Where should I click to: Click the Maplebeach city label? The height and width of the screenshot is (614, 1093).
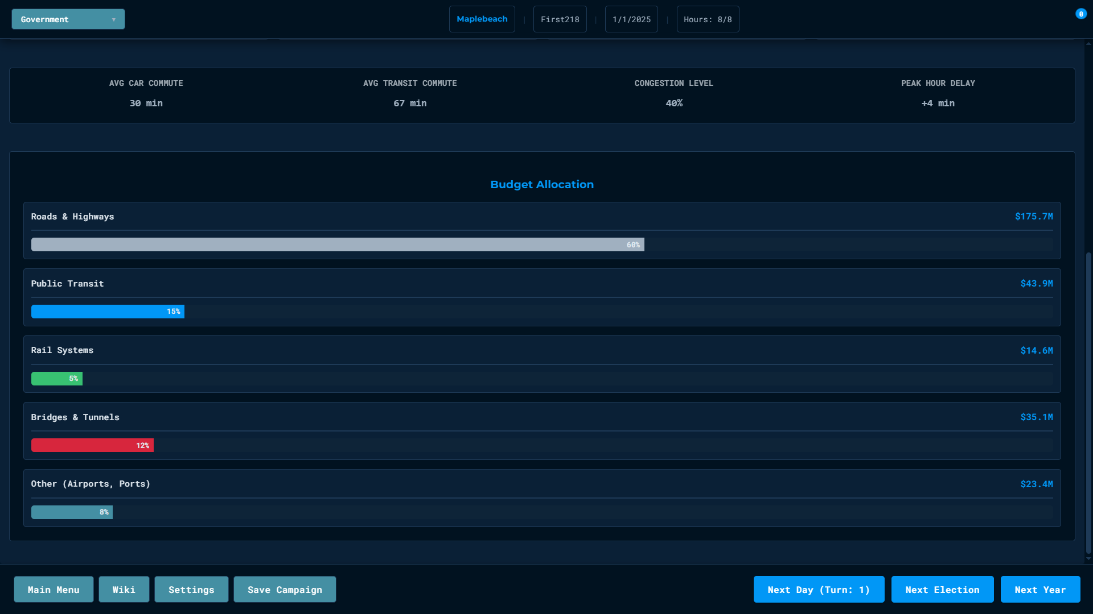pyautogui.click(x=482, y=19)
